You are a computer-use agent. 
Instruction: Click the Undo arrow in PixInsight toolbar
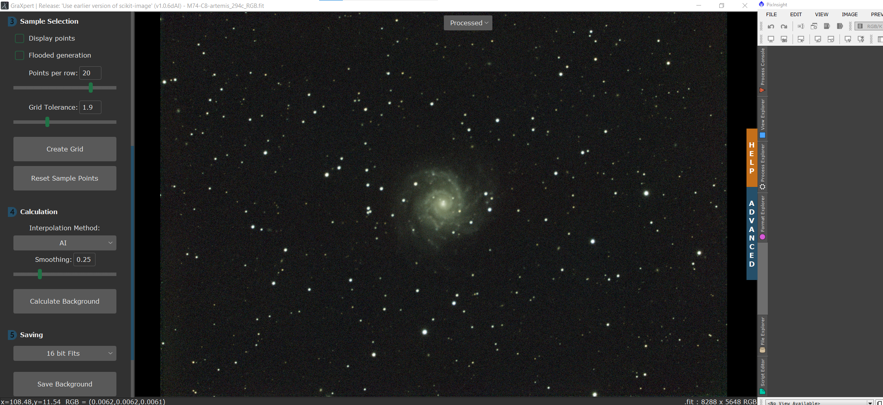point(771,26)
